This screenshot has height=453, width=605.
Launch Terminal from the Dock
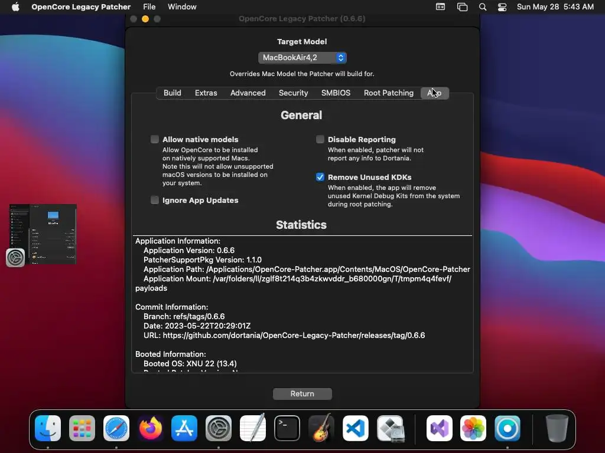tap(287, 428)
